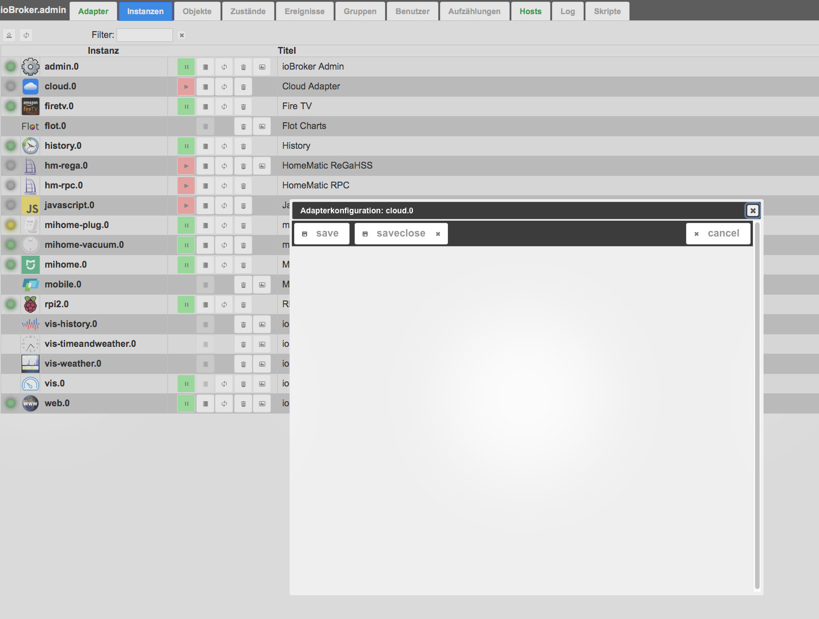Start the stopped cloud.0 instance
The image size is (819, 619).
(186, 87)
